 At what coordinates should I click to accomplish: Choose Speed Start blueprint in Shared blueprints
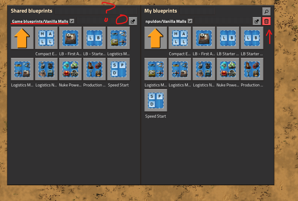pos(118,69)
